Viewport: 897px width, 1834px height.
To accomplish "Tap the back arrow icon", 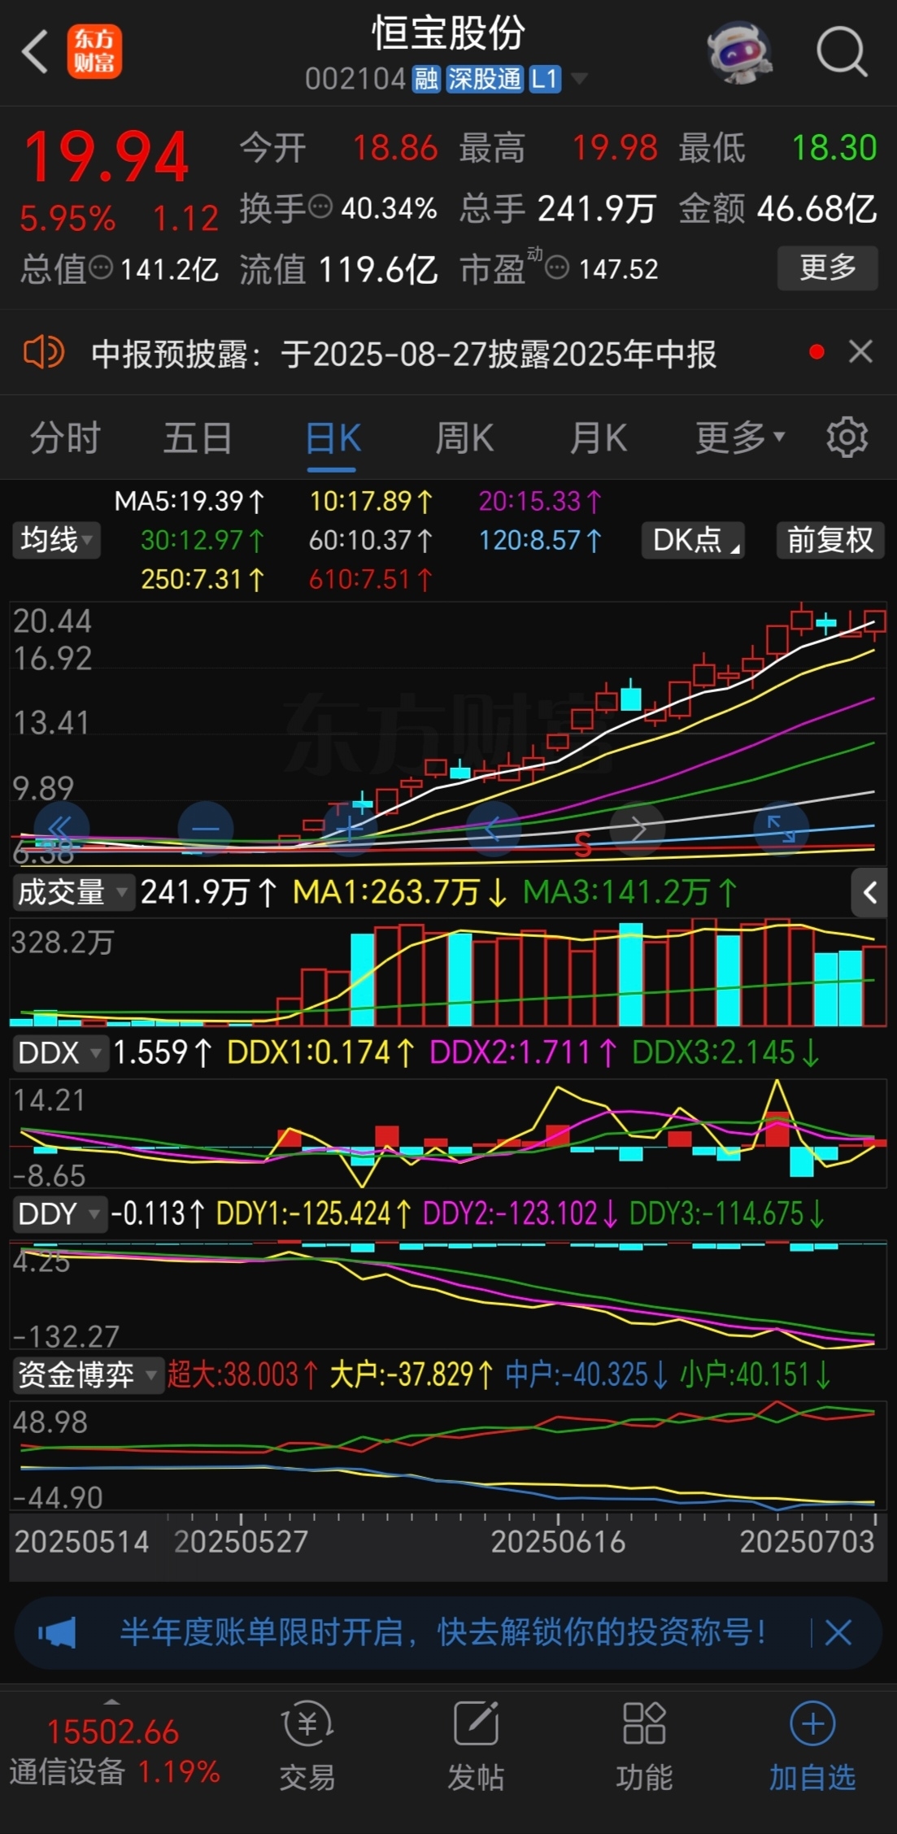I will (x=35, y=52).
